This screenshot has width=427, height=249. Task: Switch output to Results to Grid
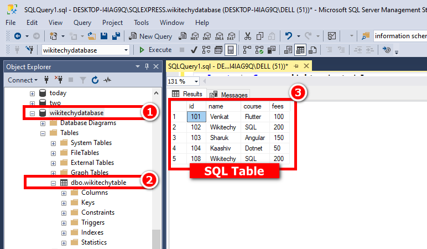pos(300,50)
